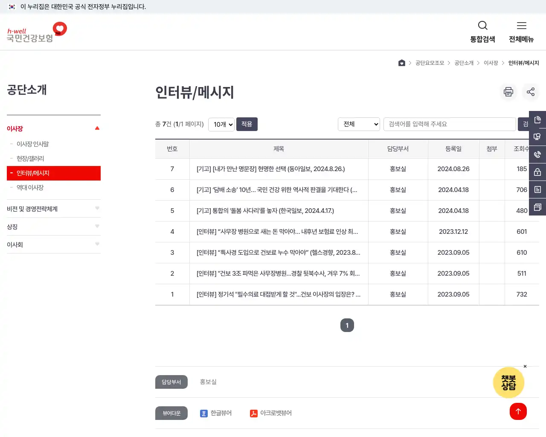This screenshot has width=546, height=437.
Task: Open quick menu stacked windows icon
Action: (x=537, y=207)
